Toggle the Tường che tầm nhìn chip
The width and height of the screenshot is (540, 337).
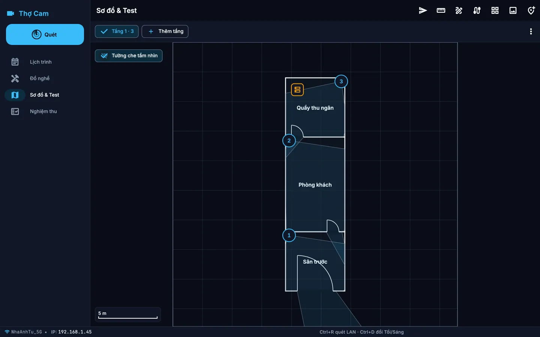click(x=129, y=56)
